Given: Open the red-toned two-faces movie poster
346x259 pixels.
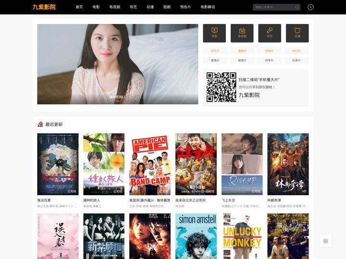Looking at the screenshot, I should [x=150, y=236].
